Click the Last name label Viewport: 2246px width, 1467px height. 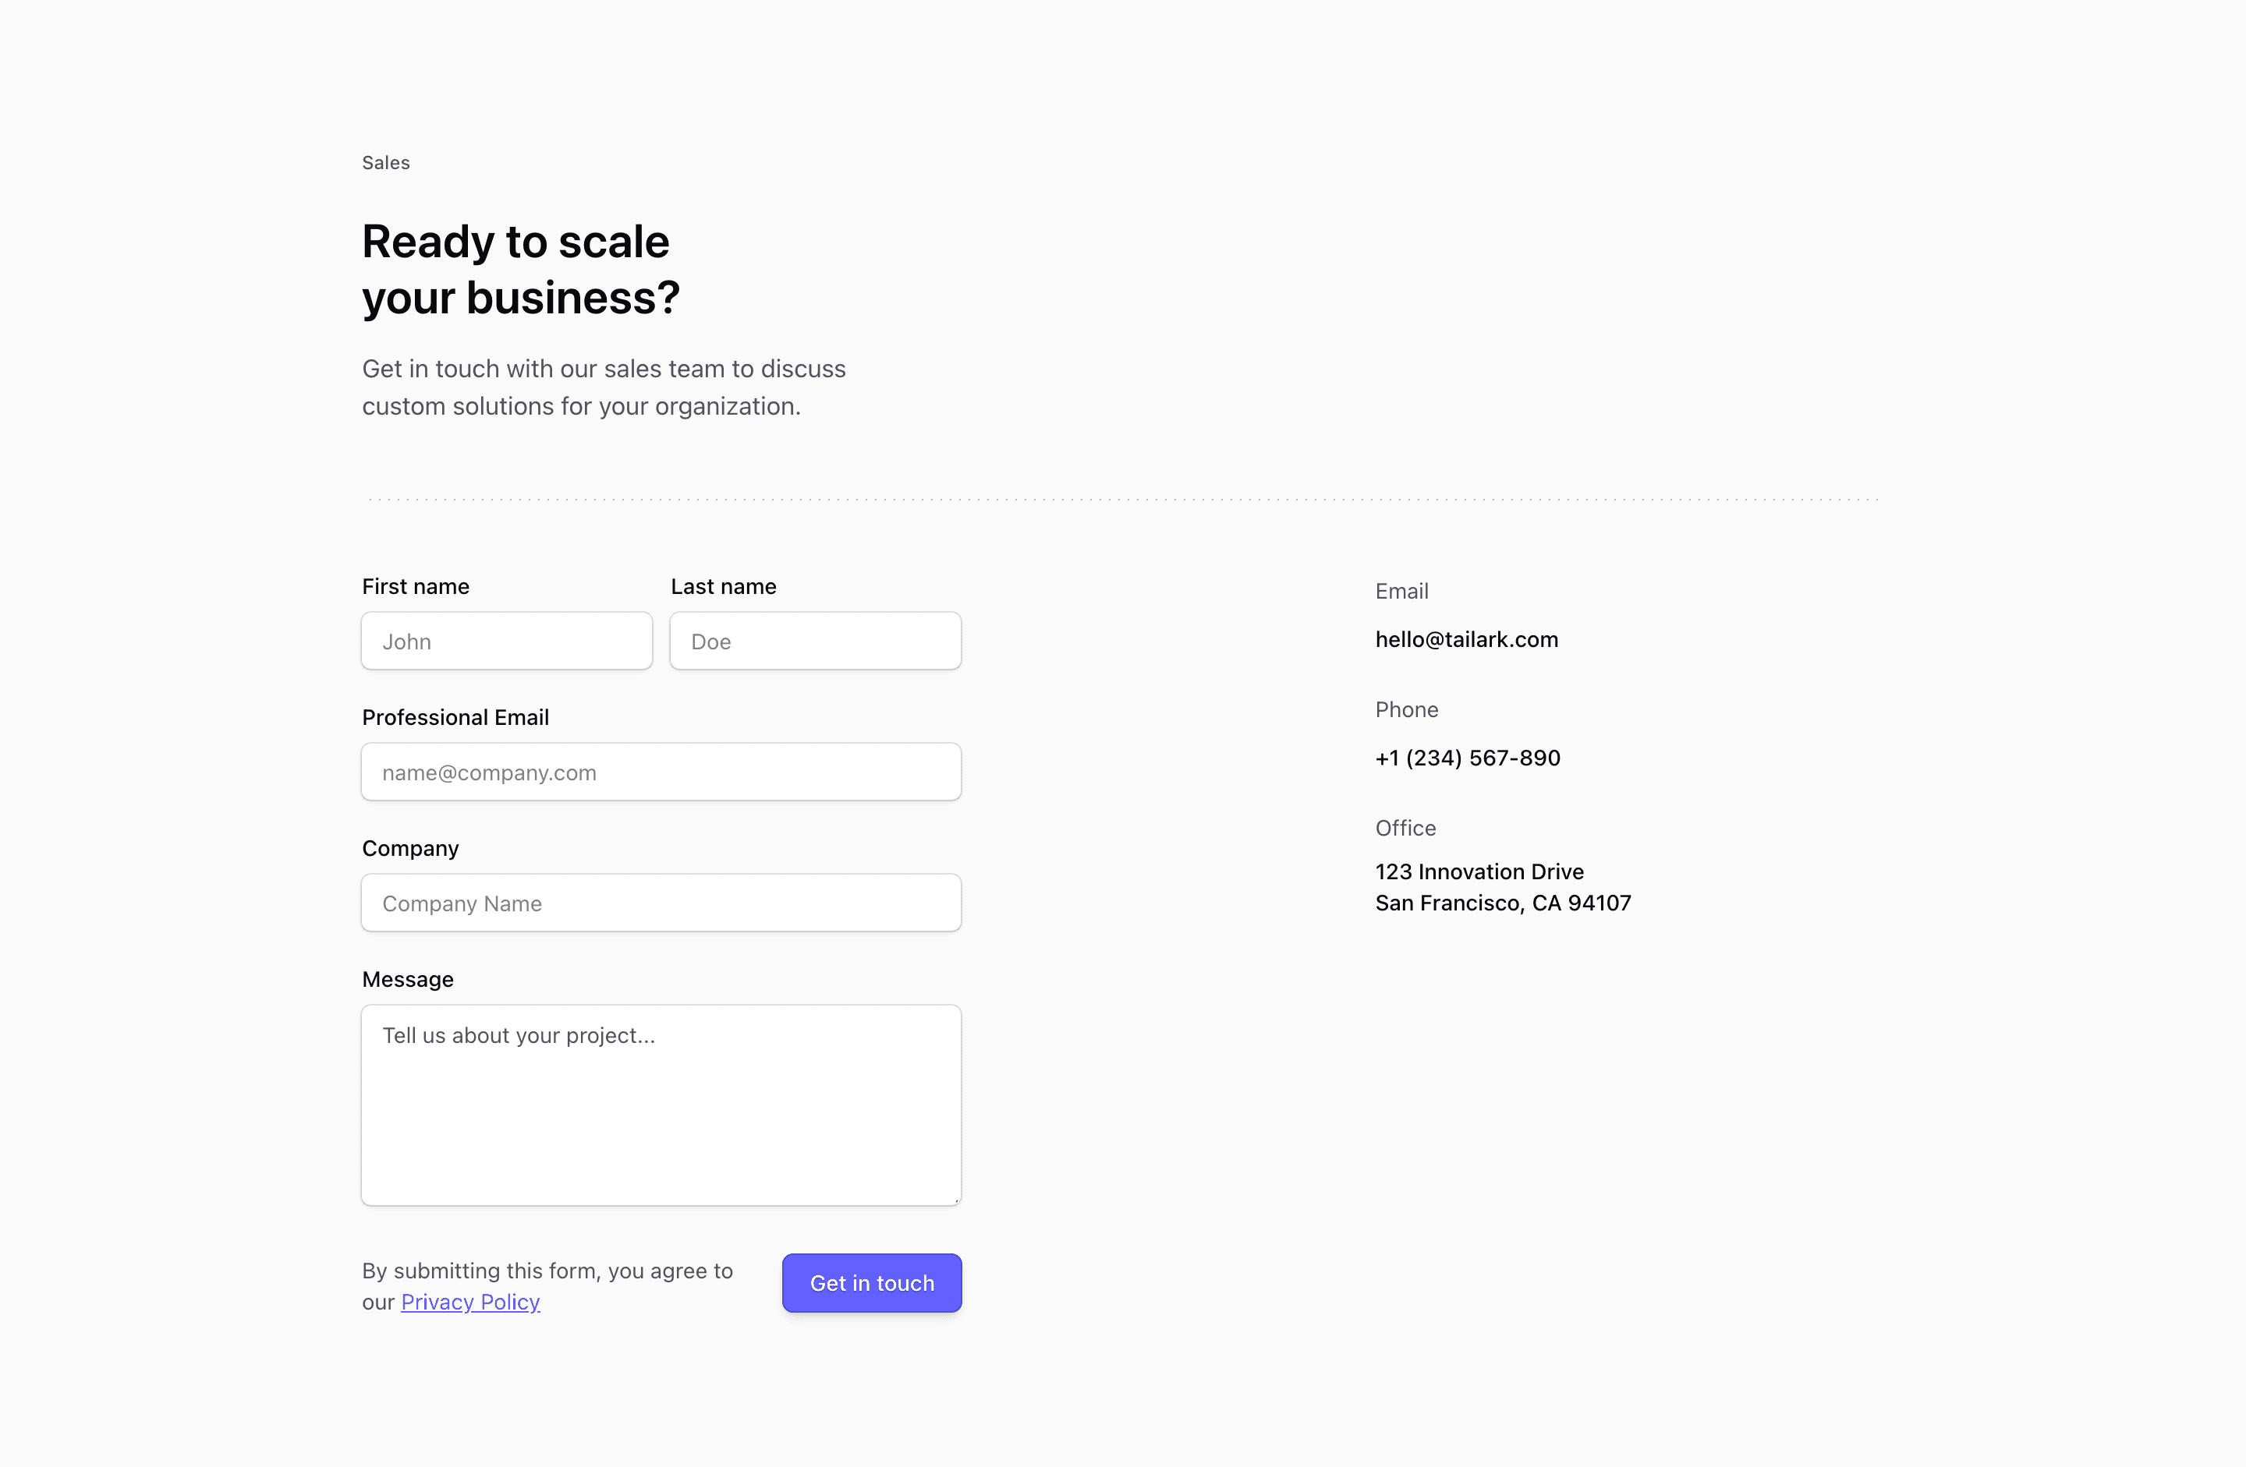coord(723,587)
